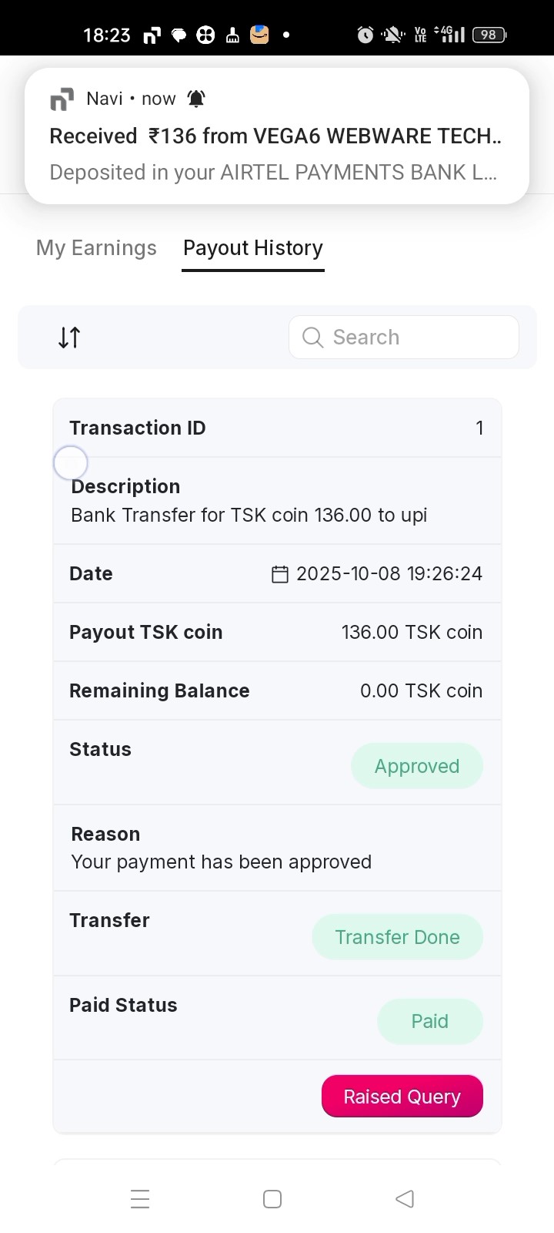This screenshot has width=554, height=1233.
Task: Tap the floating circle near Description
Action: click(x=71, y=463)
